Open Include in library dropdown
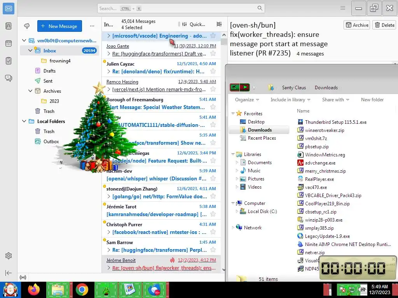 click(x=290, y=100)
